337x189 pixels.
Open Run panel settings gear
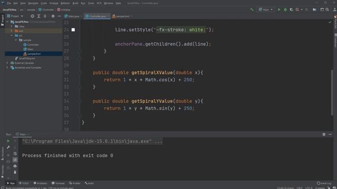coord(324,134)
